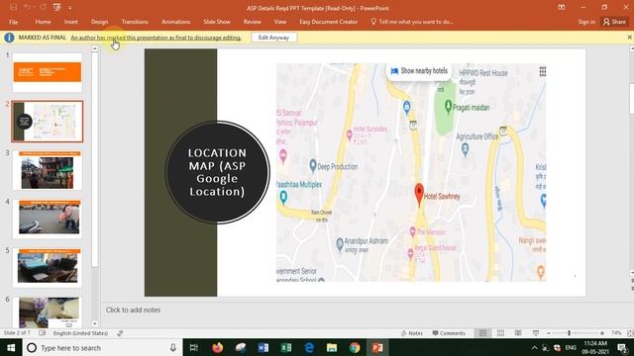Select slide 1 thumbnail

(48, 72)
